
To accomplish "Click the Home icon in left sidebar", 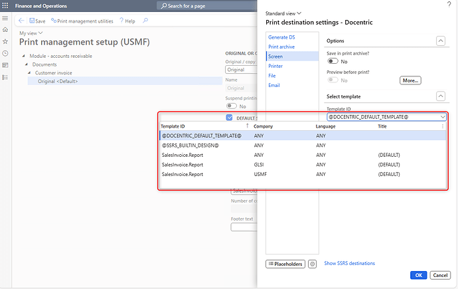I will pyautogui.click(x=5, y=30).
